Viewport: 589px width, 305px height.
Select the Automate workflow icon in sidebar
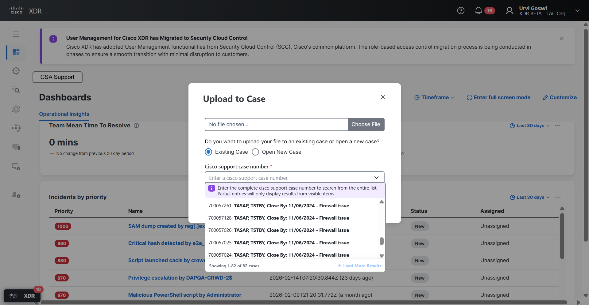(x=16, y=128)
